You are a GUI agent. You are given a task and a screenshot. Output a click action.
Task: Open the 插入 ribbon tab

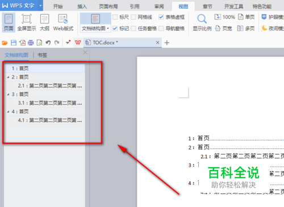coord(82,6)
